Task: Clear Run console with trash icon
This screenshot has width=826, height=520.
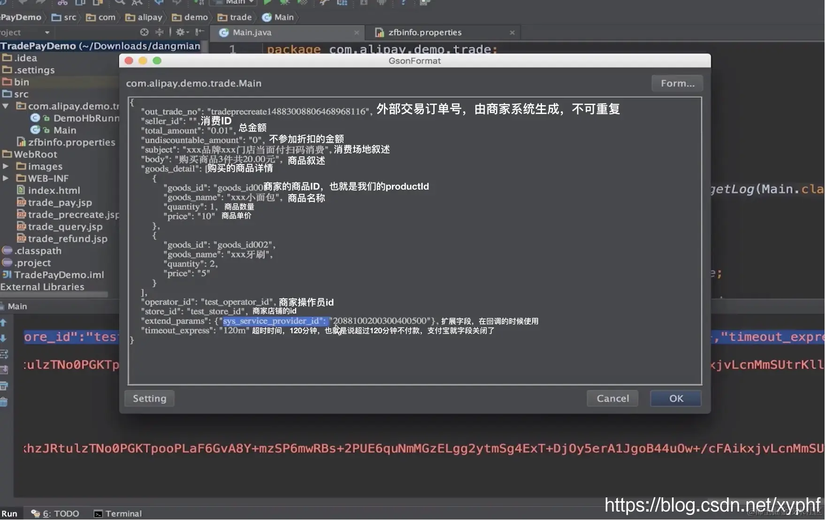Action: (4, 402)
